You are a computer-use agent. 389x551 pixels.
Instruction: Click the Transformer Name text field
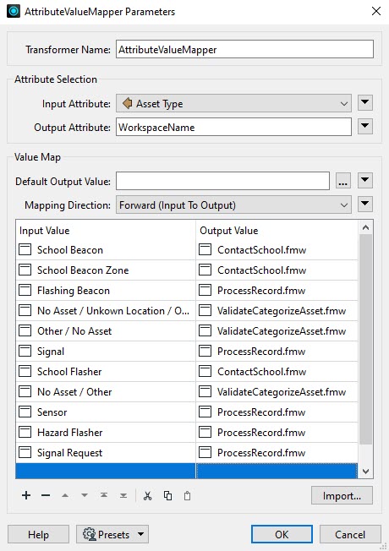click(244, 49)
